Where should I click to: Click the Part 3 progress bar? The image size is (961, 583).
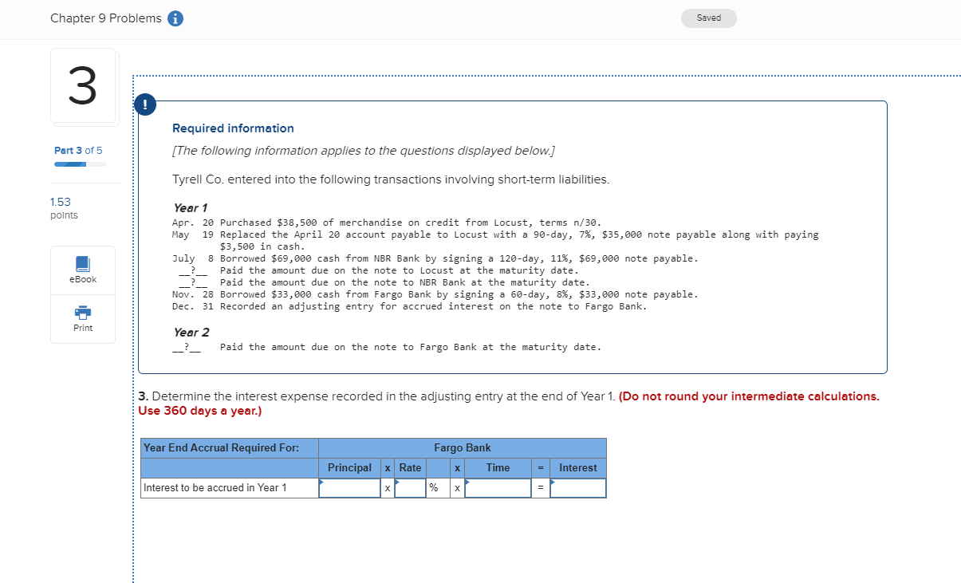(x=79, y=163)
